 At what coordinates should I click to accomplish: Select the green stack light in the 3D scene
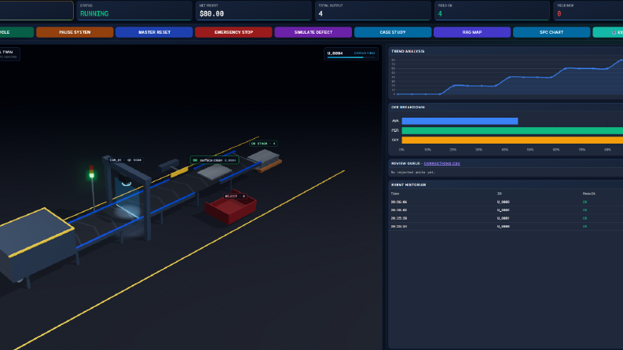[92, 174]
